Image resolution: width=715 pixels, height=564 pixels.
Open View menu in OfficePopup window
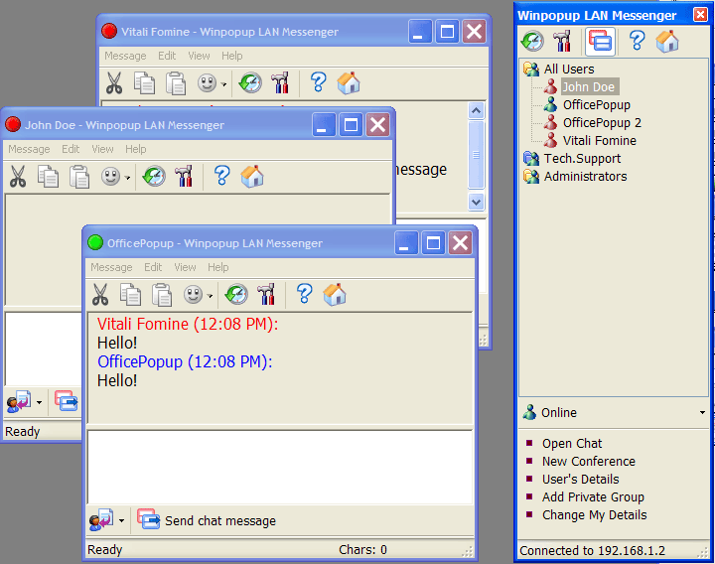(185, 267)
